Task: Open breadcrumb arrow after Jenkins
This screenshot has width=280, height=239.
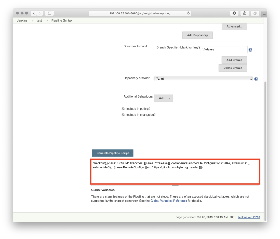Action: 33,20
